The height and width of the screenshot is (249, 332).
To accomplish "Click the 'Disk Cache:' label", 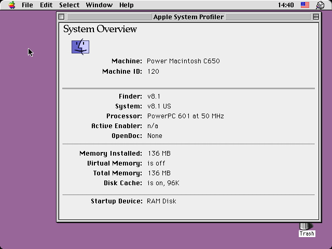I will coord(123,183).
